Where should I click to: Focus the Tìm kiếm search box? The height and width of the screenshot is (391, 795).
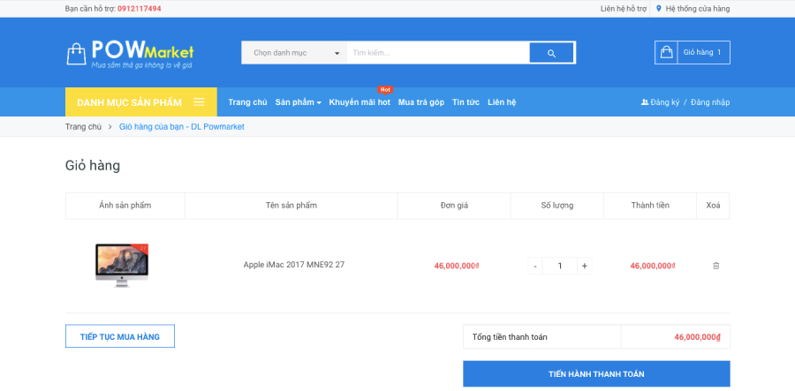point(438,53)
